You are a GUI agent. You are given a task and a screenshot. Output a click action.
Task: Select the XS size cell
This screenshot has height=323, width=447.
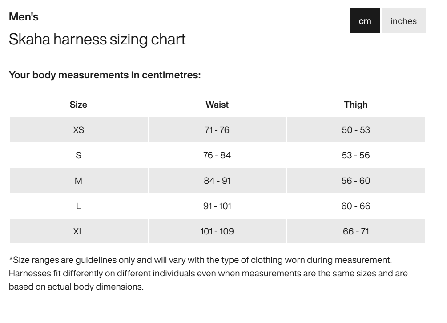(x=78, y=130)
